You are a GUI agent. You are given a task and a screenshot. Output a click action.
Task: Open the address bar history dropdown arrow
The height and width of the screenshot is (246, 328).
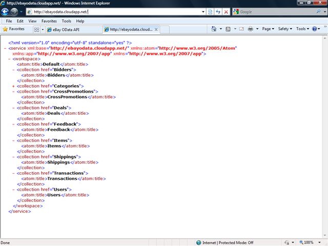point(203,12)
